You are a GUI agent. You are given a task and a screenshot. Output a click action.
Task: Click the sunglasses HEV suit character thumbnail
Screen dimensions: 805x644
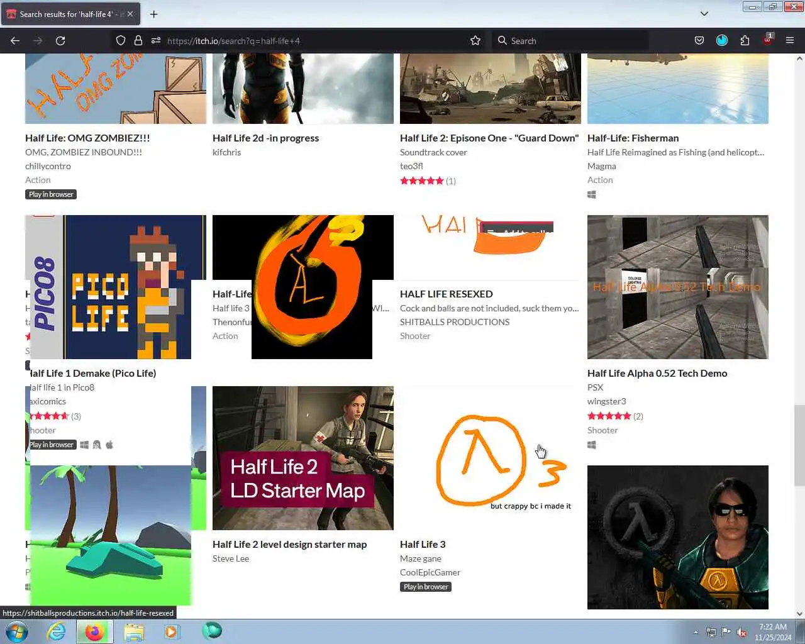point(678,537)
